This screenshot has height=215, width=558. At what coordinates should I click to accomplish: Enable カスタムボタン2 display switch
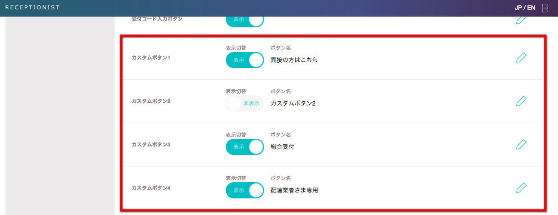coord(245,103)
